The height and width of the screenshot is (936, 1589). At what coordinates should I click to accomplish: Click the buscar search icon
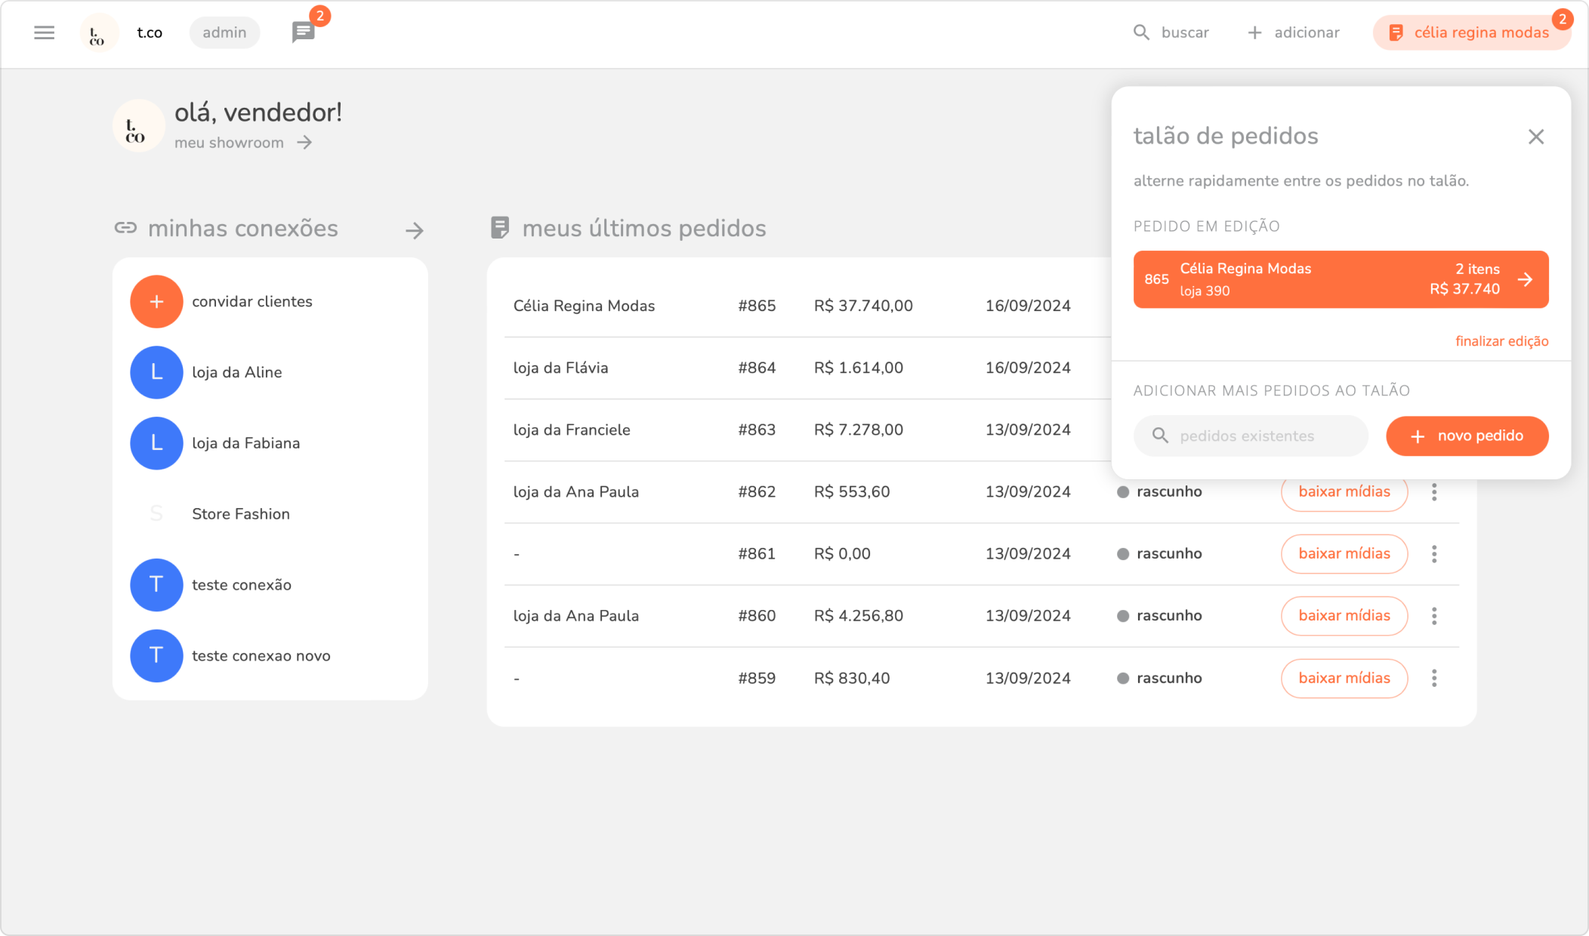pos(1141,32)
